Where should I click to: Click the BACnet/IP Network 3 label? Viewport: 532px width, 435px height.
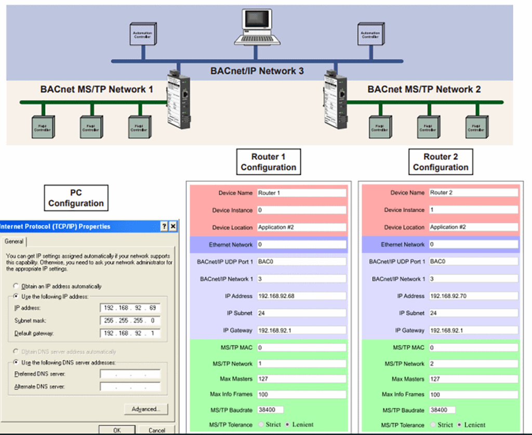coord(257,71)
